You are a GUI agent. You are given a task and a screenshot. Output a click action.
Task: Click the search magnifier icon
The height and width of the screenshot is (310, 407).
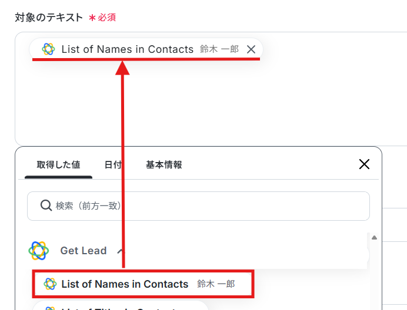click(x=46, y=205)
